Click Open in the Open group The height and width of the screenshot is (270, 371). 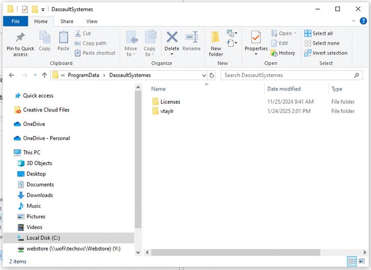tap(284, 33)
